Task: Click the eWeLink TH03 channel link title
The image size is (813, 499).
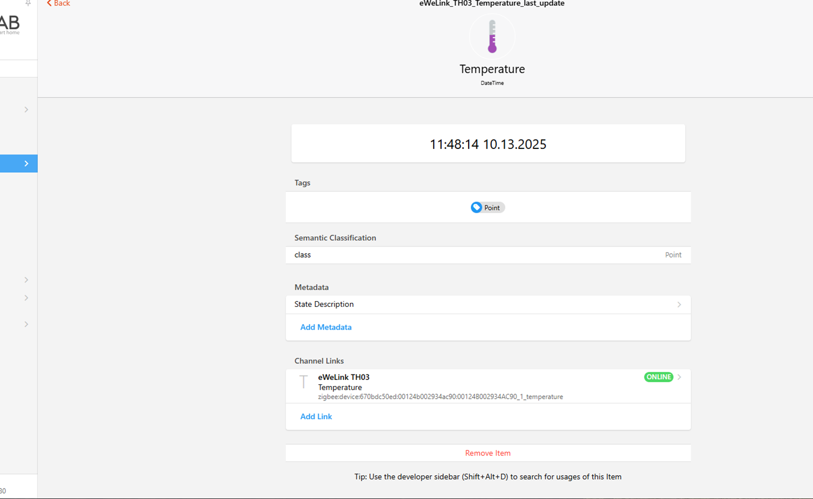Action: (344, 377)
